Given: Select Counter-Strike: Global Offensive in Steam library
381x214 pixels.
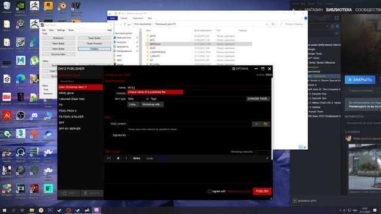Looking at the screenshot, I should 321,62.
